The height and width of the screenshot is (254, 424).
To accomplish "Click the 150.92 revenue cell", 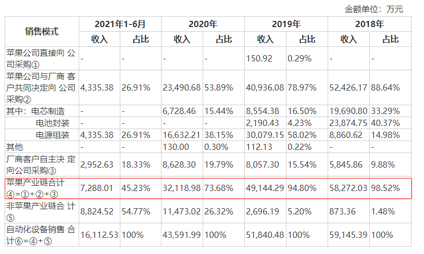I will [x=259, y=59].
